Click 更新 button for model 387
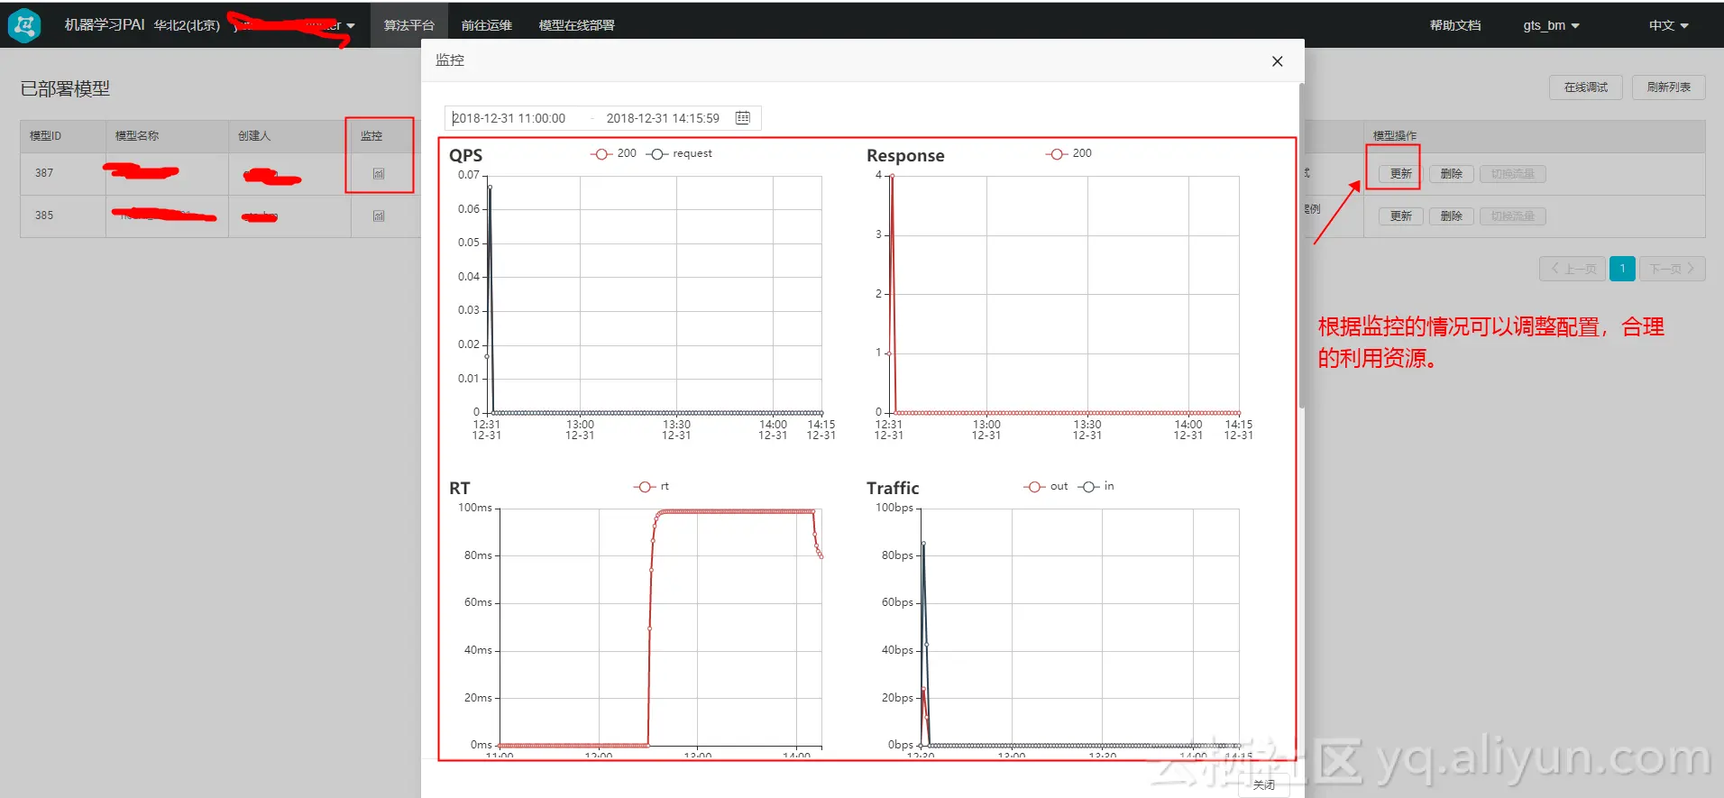 [1401, 174]
